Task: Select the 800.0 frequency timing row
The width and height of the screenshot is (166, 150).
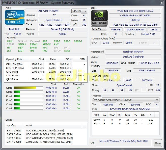Action: pyautogui.click(x=126, y=120)
